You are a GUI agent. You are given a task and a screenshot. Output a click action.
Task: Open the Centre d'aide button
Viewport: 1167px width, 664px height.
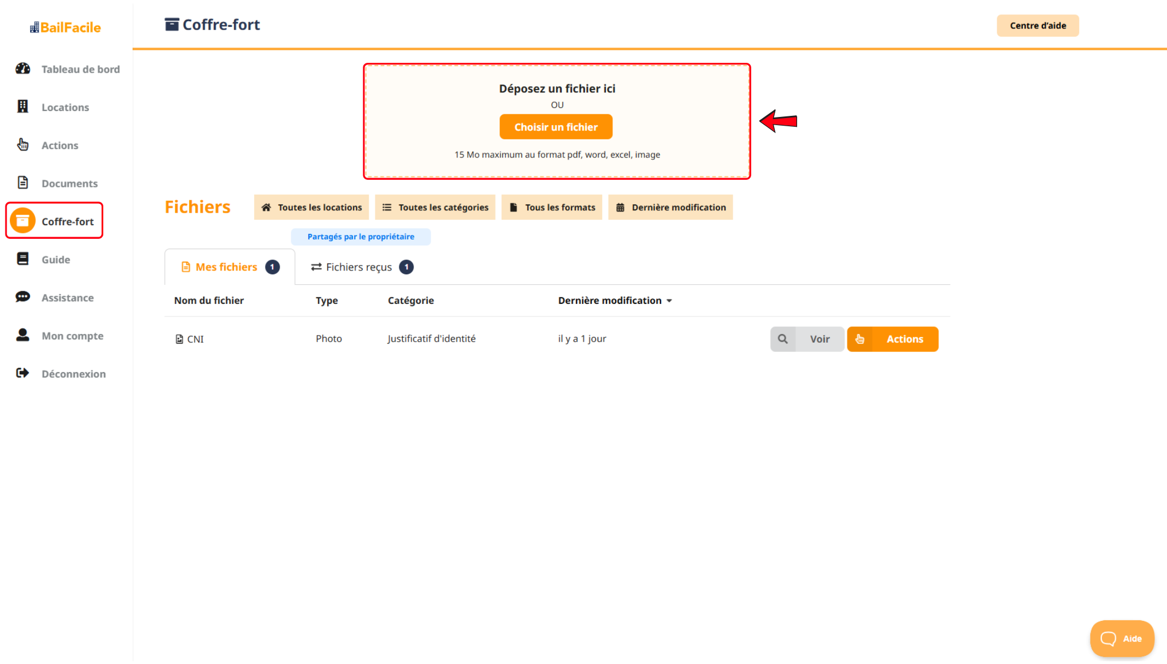coord(1038,26)
